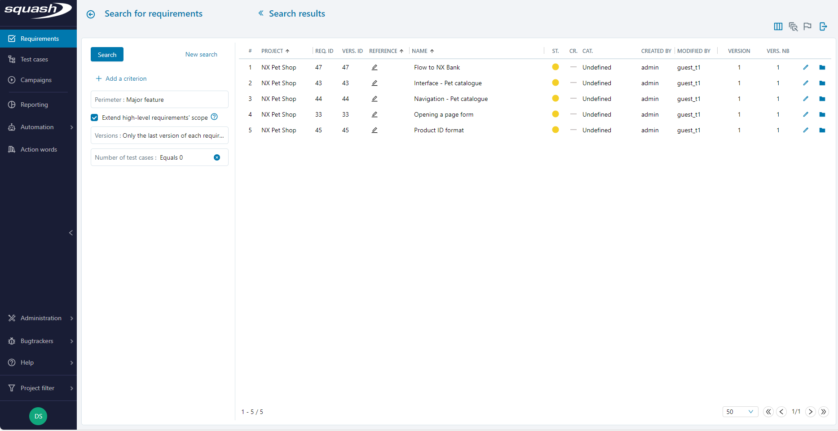Show Product ID format in its folder

[822, 130]
